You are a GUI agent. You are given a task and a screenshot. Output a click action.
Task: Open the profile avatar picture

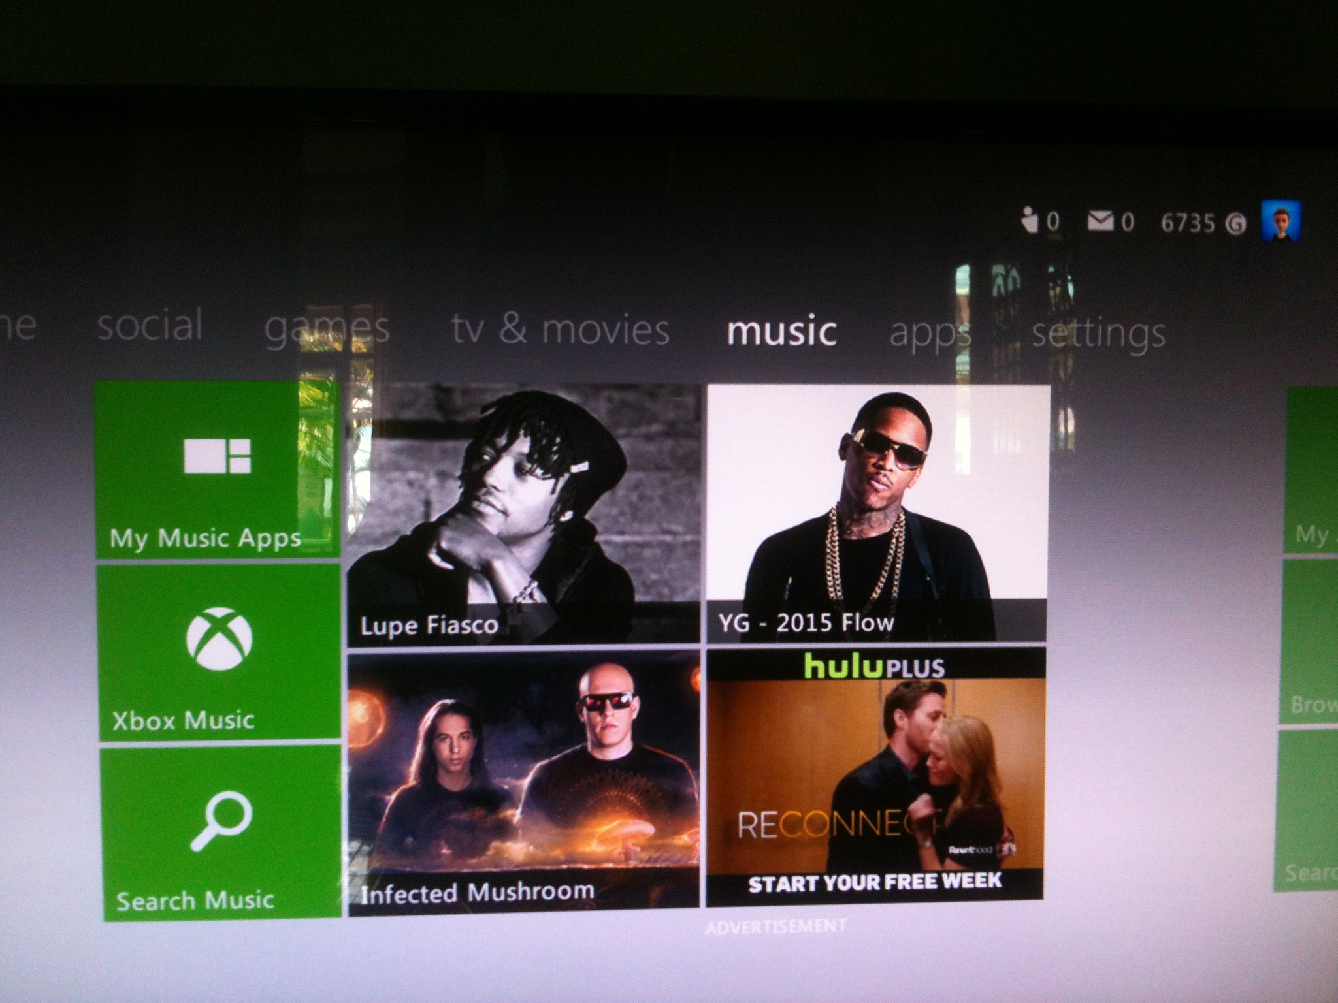(1280, 221)
